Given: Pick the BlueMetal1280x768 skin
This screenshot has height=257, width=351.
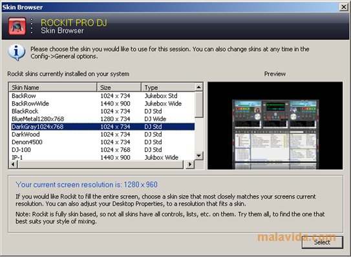Looking at the screenshot, I should tap(103, 119).
